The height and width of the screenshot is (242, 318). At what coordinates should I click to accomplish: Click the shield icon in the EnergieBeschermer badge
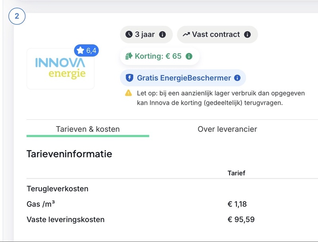pos(129,78)
